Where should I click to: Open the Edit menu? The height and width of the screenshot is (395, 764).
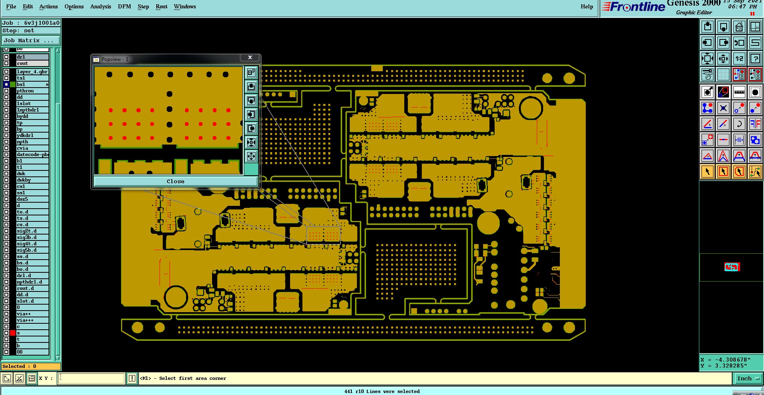tap(28, 6)
